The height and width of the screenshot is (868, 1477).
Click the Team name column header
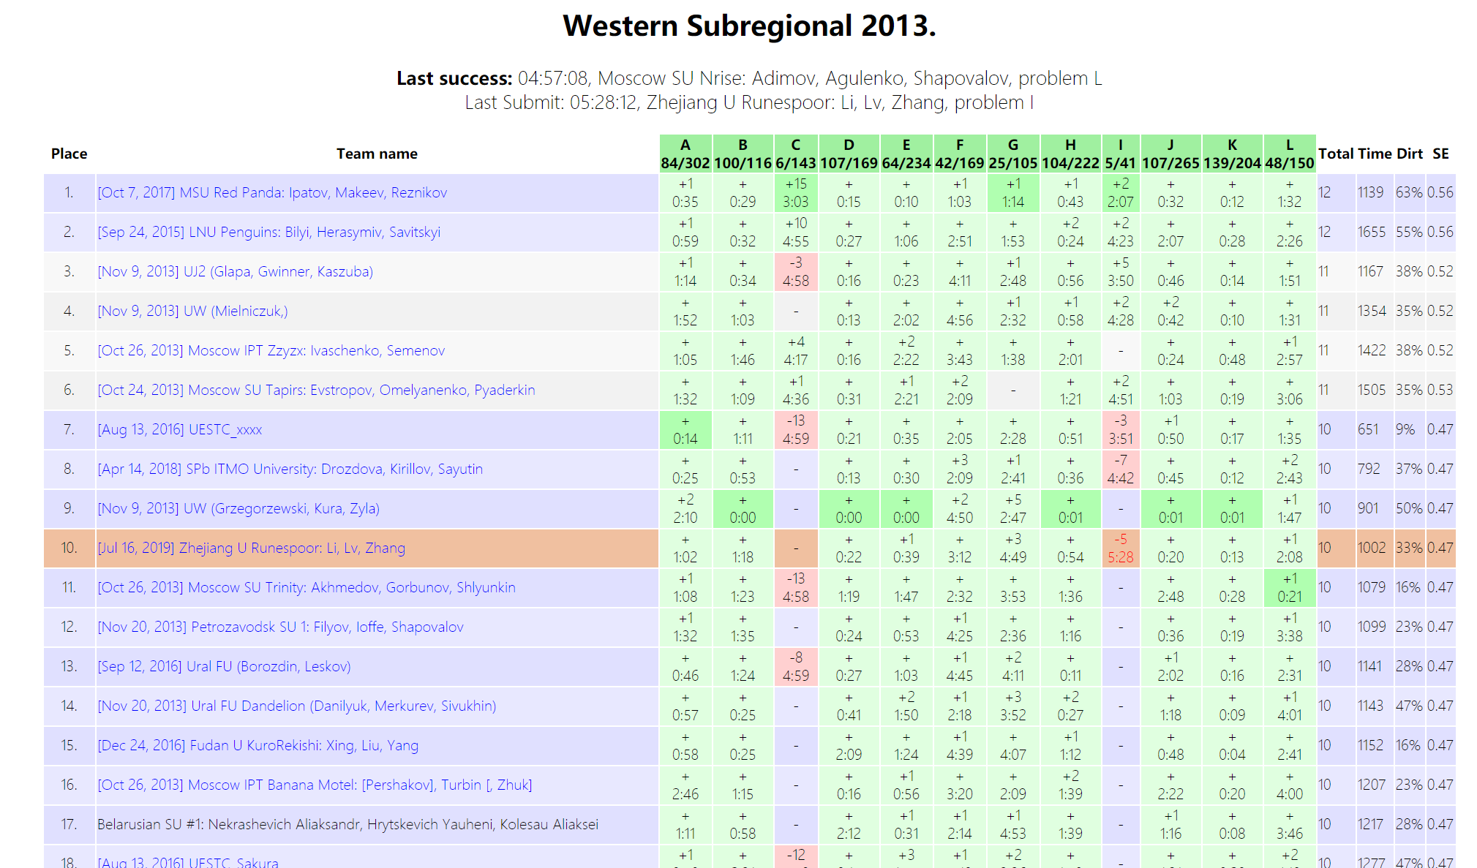click(377, 154)
